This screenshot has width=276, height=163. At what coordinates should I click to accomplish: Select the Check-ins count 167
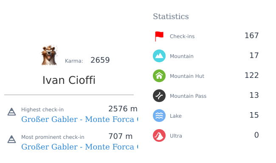[x=251, y=36]
